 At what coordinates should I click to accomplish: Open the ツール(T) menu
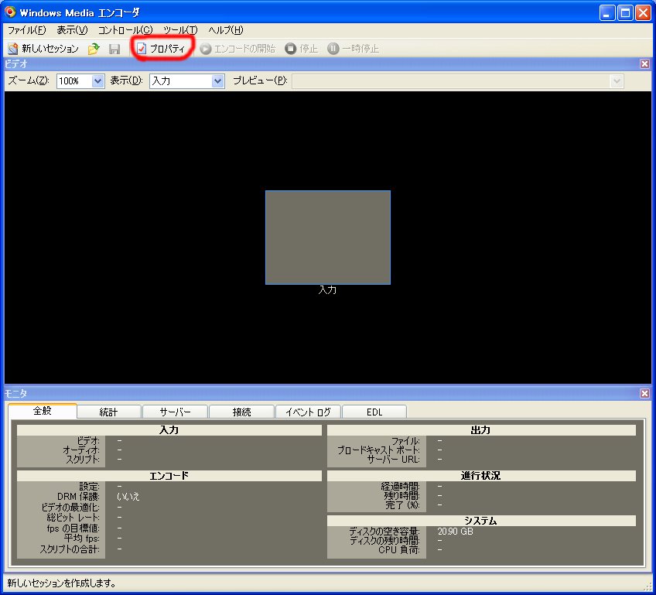[x=180, y=30]
